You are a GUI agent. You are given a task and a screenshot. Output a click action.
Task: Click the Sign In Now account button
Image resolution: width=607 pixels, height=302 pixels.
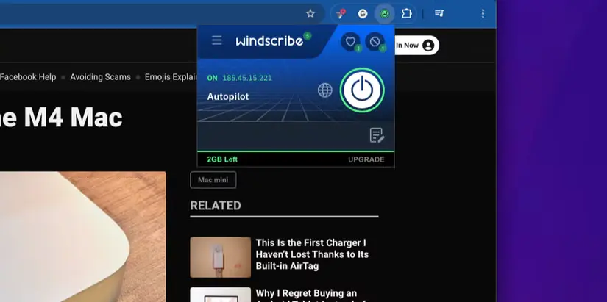[x=416, y=46]
